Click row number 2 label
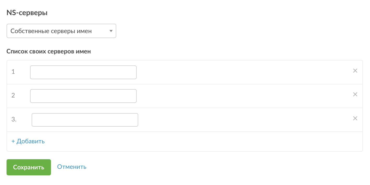The width and height of the screenshot is (370, 185). pos(13,96)
